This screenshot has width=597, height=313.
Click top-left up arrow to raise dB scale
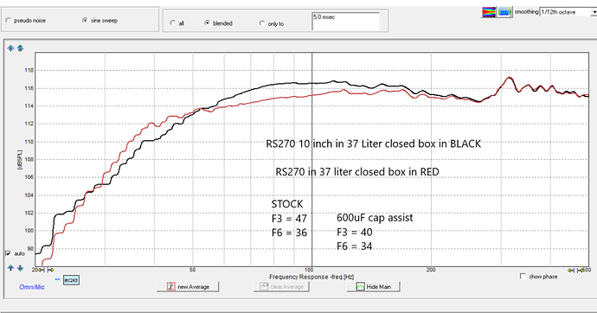tap(10, 48)
